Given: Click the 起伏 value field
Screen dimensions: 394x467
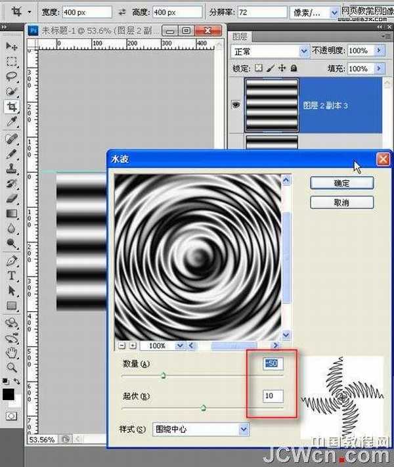Looking at the screenshot, I should 273,396.
